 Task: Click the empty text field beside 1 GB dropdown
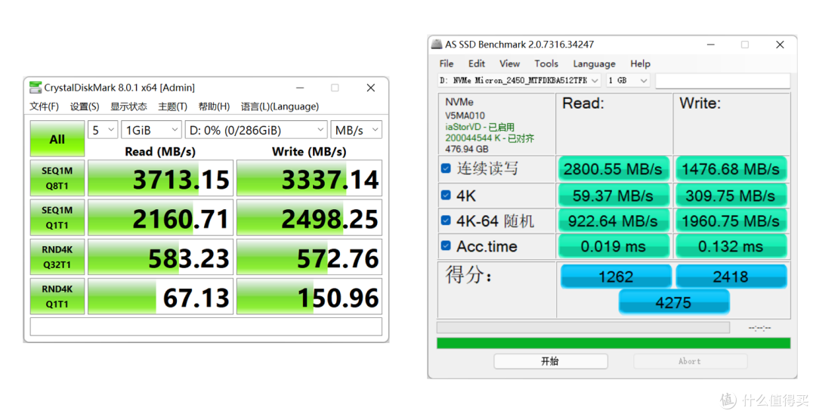(723, 81)
